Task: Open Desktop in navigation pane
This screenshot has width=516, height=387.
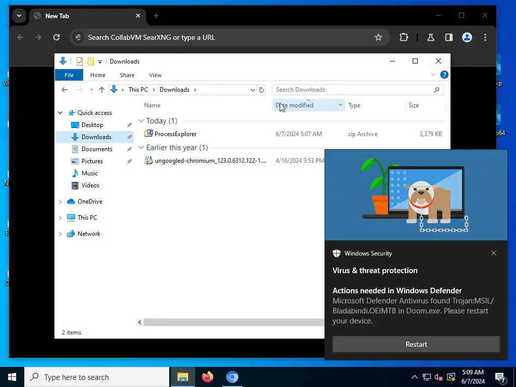Action: click(x=92, y=125)
